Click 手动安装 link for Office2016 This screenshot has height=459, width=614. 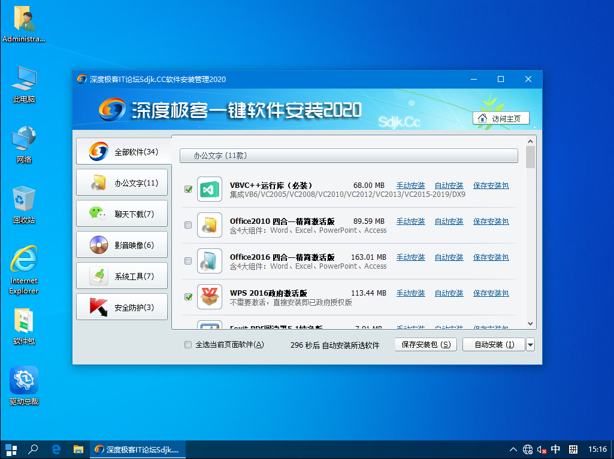410,257
